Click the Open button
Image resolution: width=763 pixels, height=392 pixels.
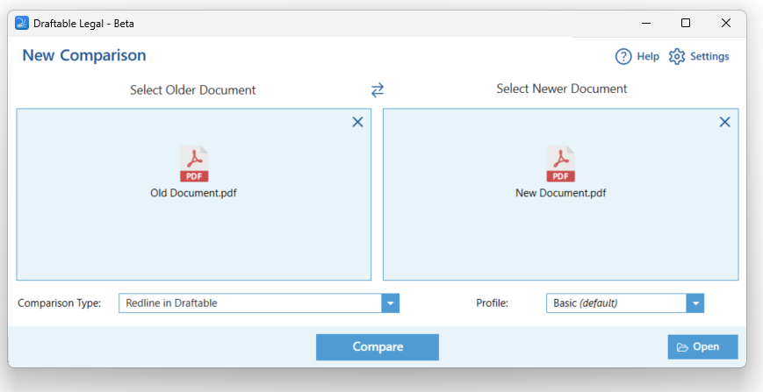pos(702,346)
